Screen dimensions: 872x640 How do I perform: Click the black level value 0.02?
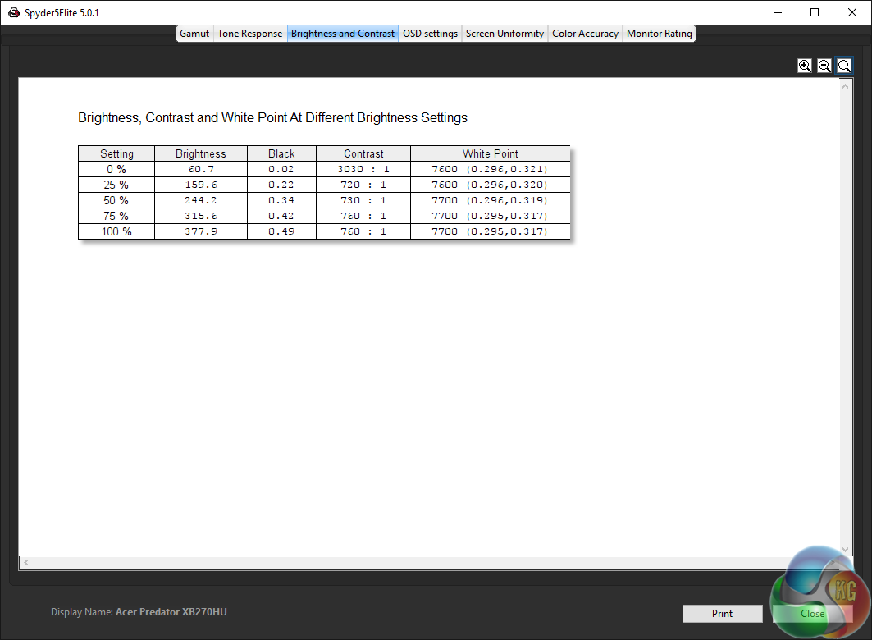[x=281, y=169]
